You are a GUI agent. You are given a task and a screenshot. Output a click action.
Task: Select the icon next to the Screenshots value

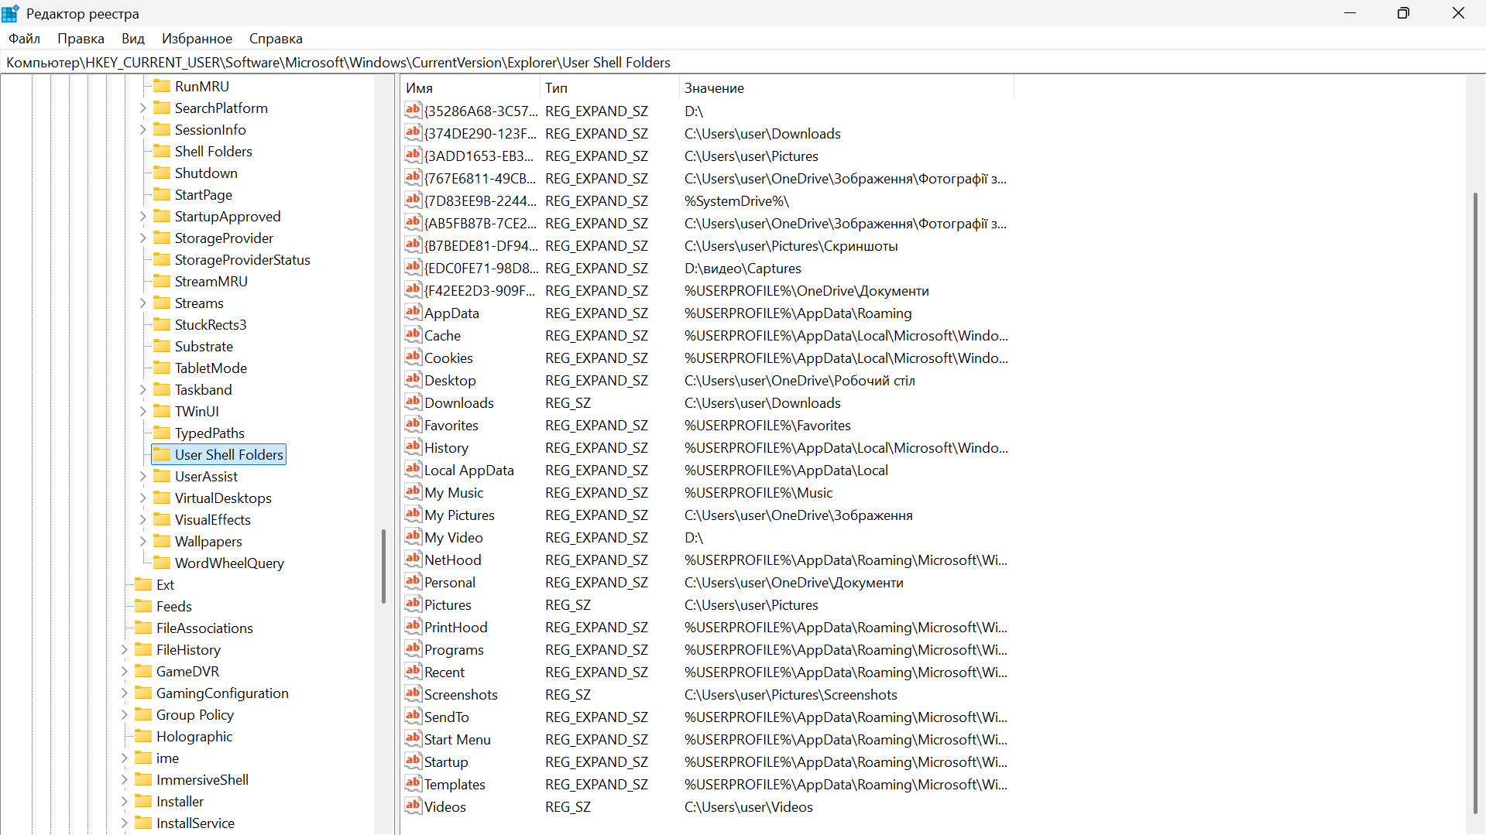(x=413, y=694)
